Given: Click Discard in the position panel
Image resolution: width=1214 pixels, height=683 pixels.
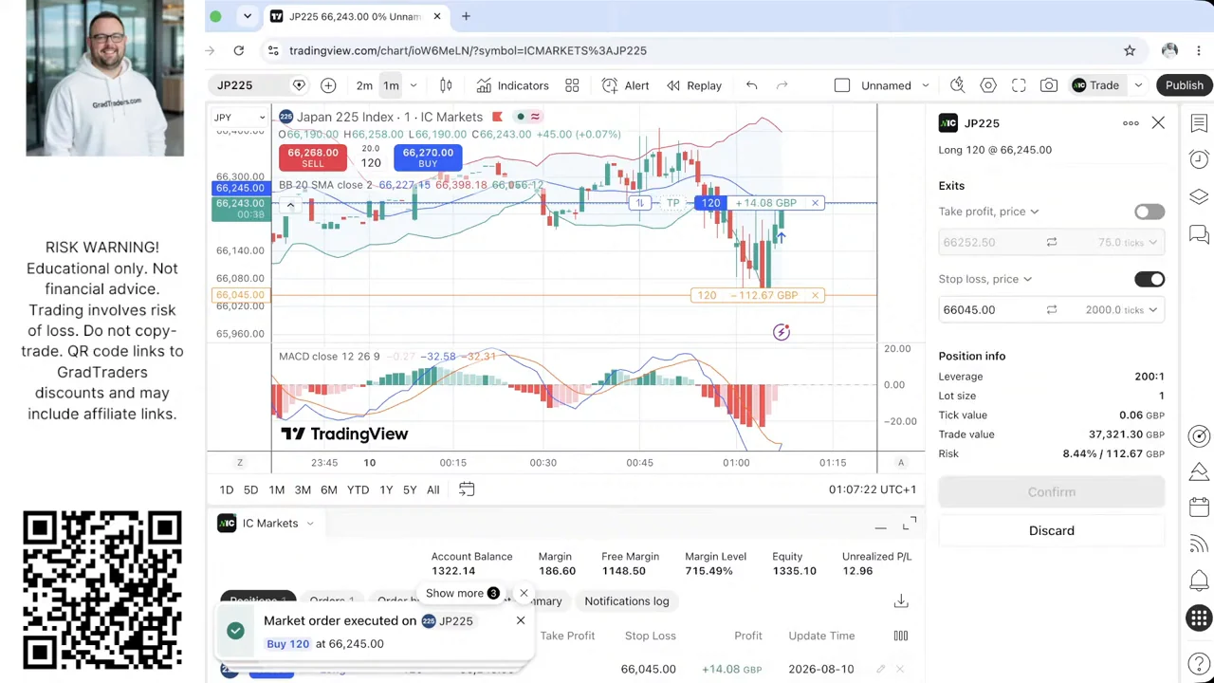Looking at the screenshot, I should (x=1052, y=530).
